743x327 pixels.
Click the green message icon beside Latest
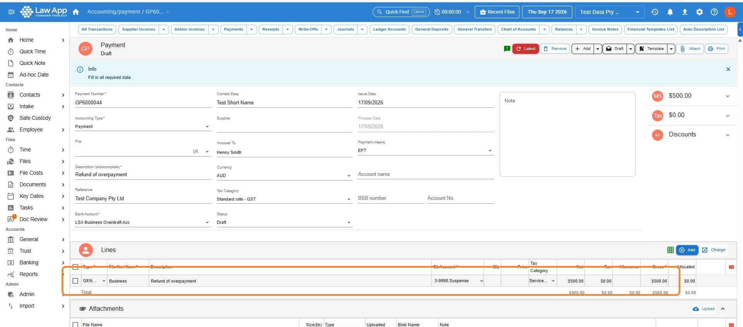point(507,49)
